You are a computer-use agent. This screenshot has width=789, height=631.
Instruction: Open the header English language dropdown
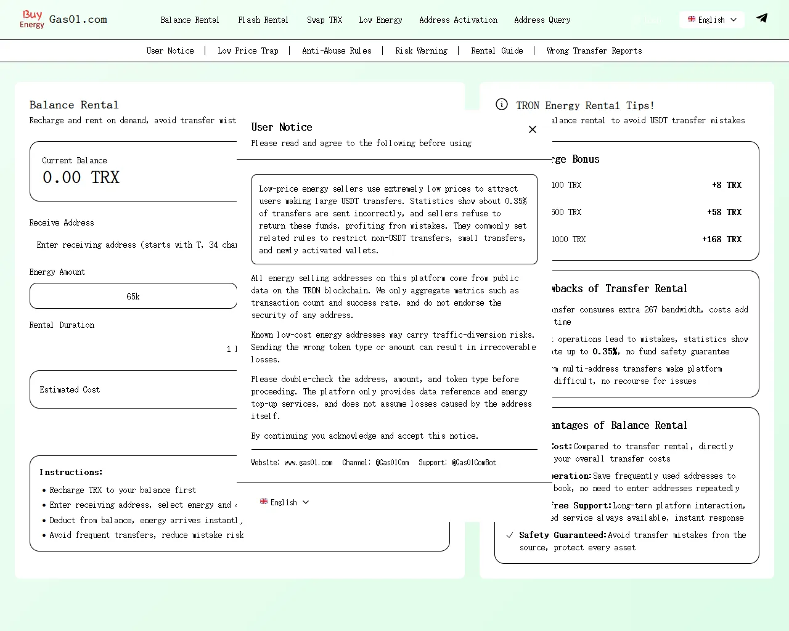tap(712, 20)
